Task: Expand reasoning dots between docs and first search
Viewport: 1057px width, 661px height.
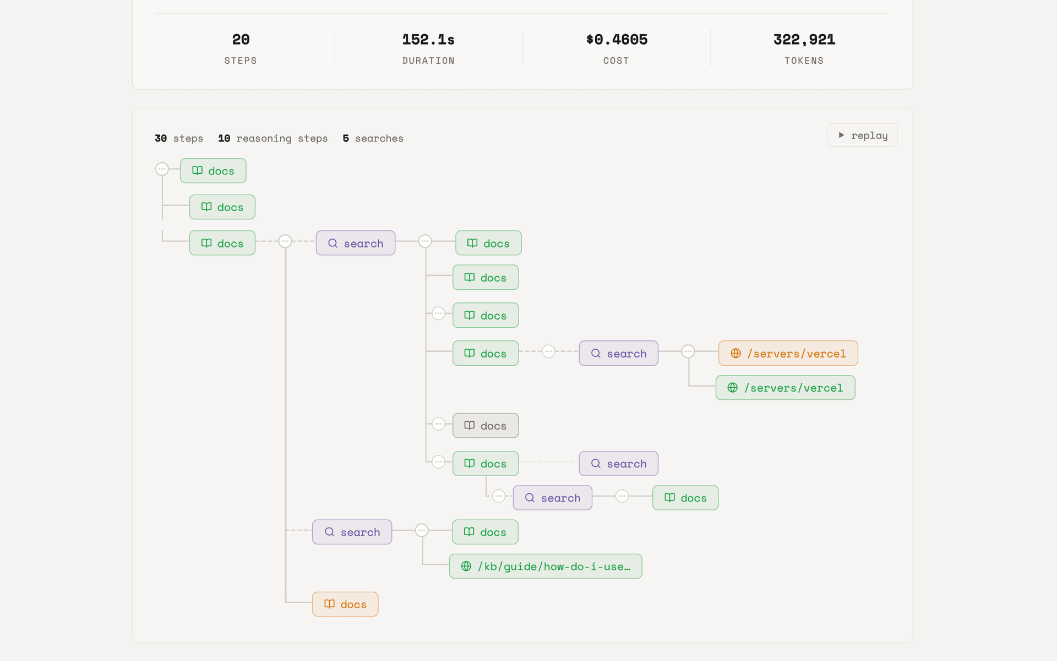Action: point(285,241)
